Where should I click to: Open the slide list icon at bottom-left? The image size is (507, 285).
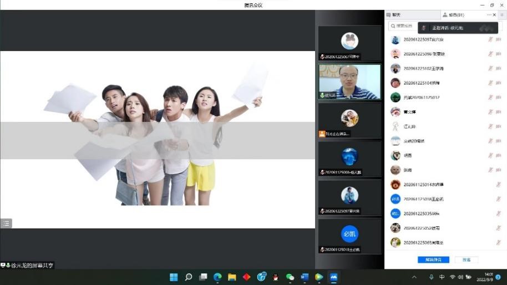click(6, 223)
